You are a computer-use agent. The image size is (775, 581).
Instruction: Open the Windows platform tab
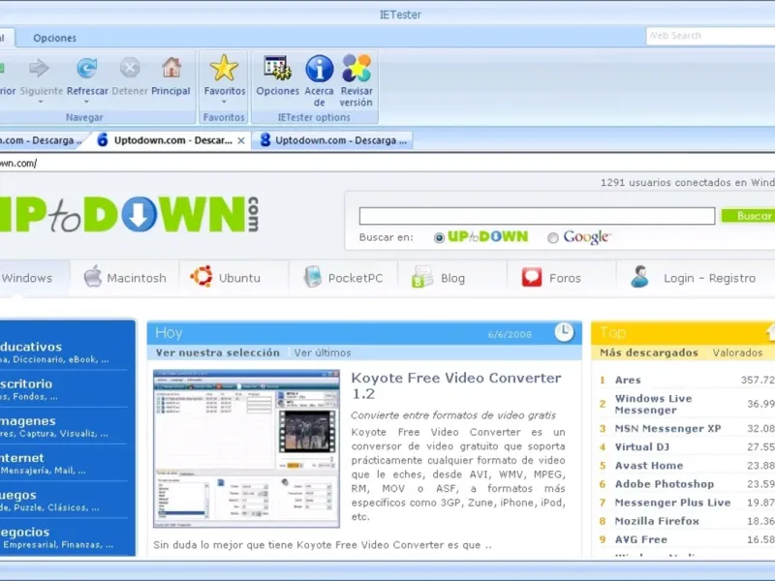[26, 278]
